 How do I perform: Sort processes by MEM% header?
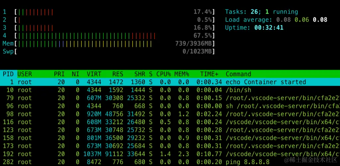[x=182, y=74]
